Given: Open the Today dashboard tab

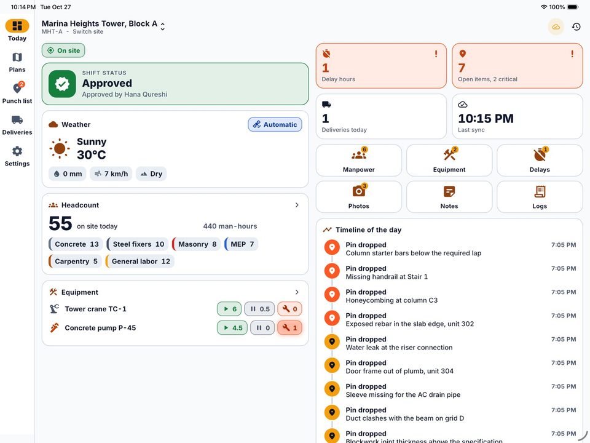Looking at the screenshot, I should point(17,30).
